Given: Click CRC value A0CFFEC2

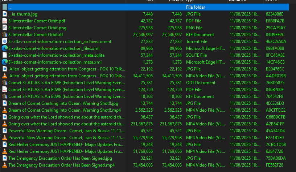Looking at the screenshot, I should 276,110.
